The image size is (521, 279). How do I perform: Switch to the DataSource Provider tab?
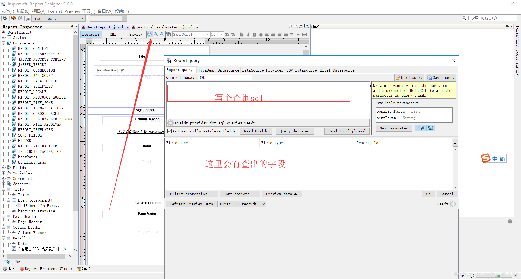click(x=263, y=70)
